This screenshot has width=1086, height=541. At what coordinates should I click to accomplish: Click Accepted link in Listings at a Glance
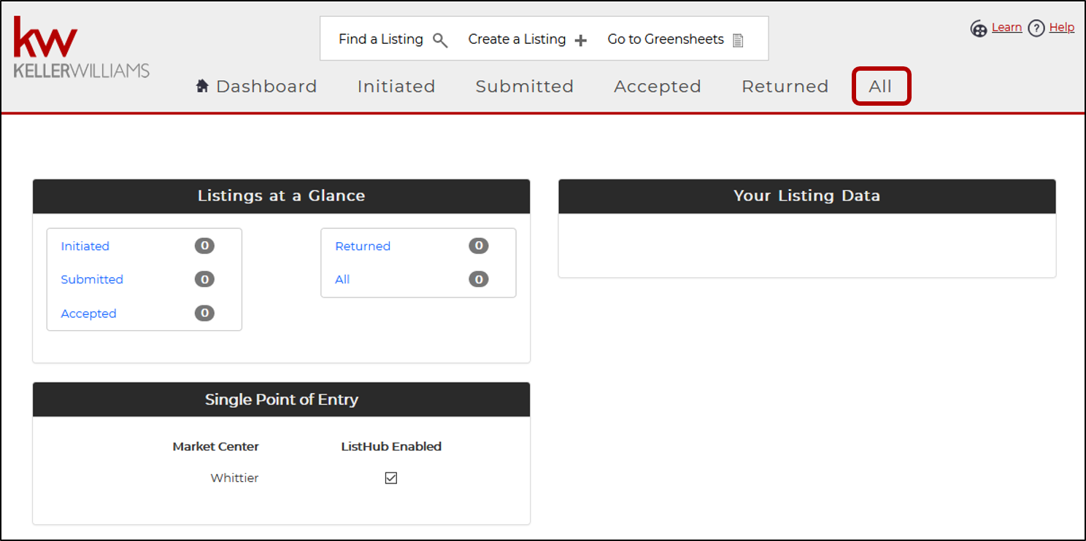88,314
